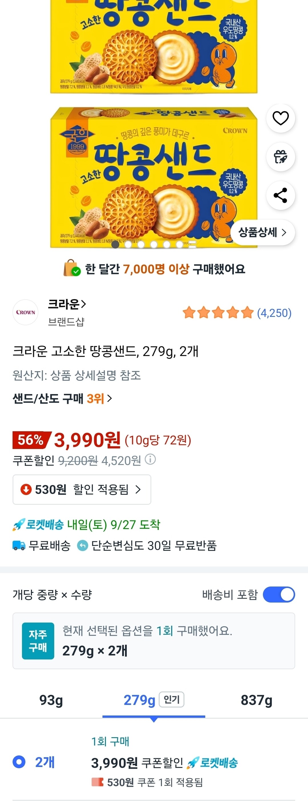Tap the rocket delivery icon

[x=19, y=525]
